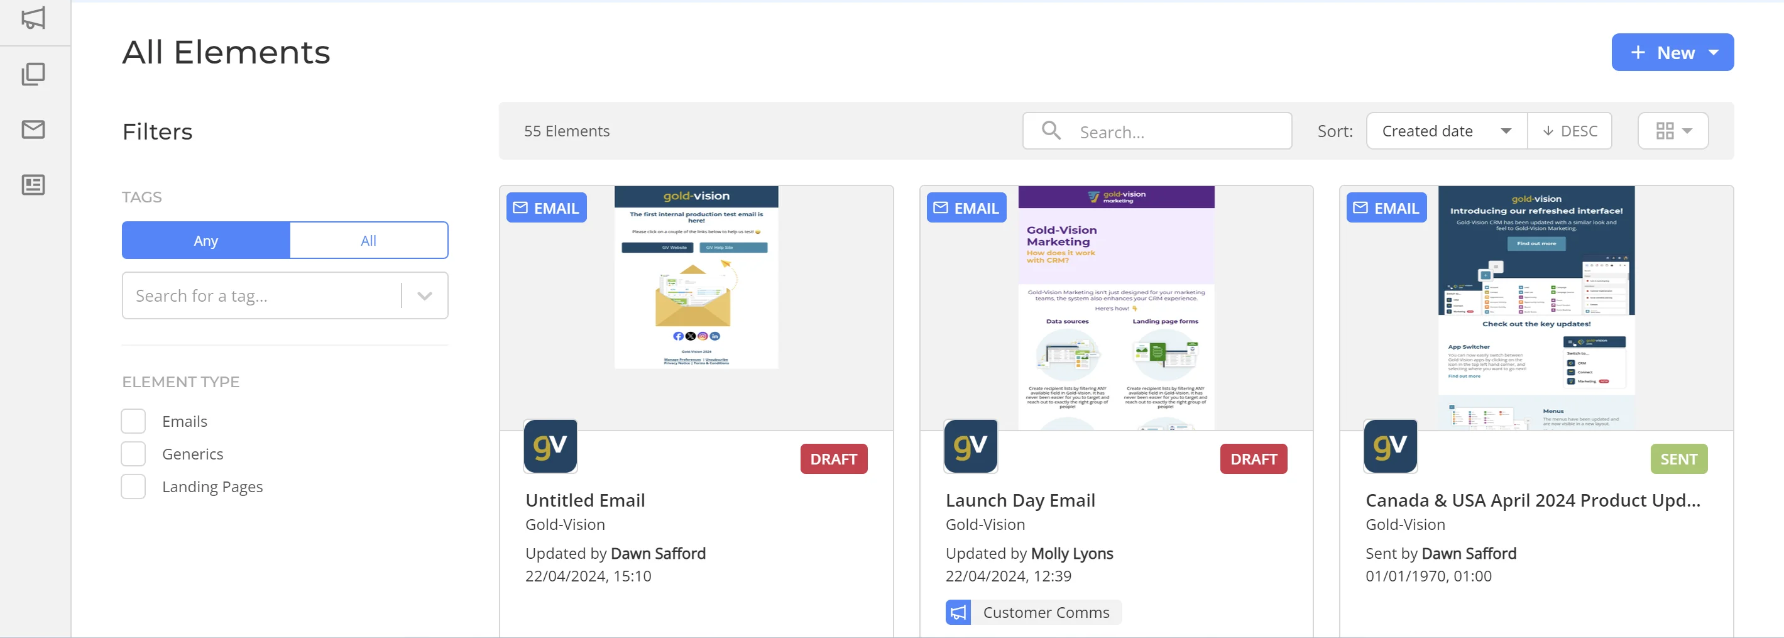Click DRAFT badge on Launch Day Email
The width and height of the screenshot is (1784, 638).
click(1254, 459)
